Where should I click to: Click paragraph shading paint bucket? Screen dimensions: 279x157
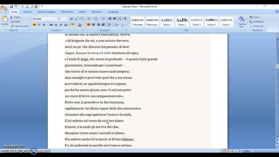click(116, 25)
